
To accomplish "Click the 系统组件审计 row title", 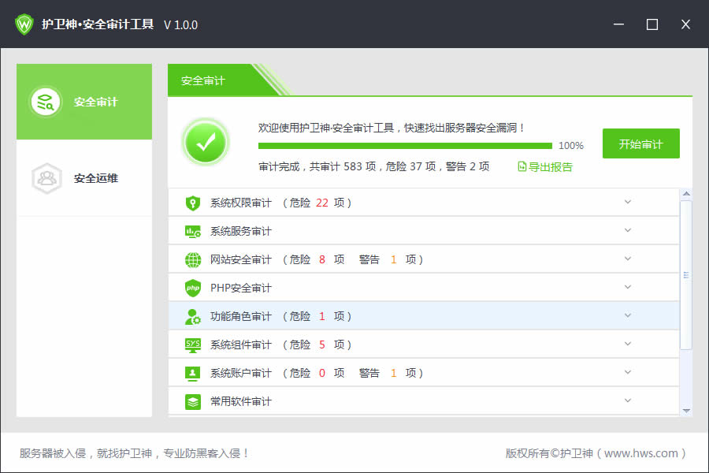I will [241, 345].
